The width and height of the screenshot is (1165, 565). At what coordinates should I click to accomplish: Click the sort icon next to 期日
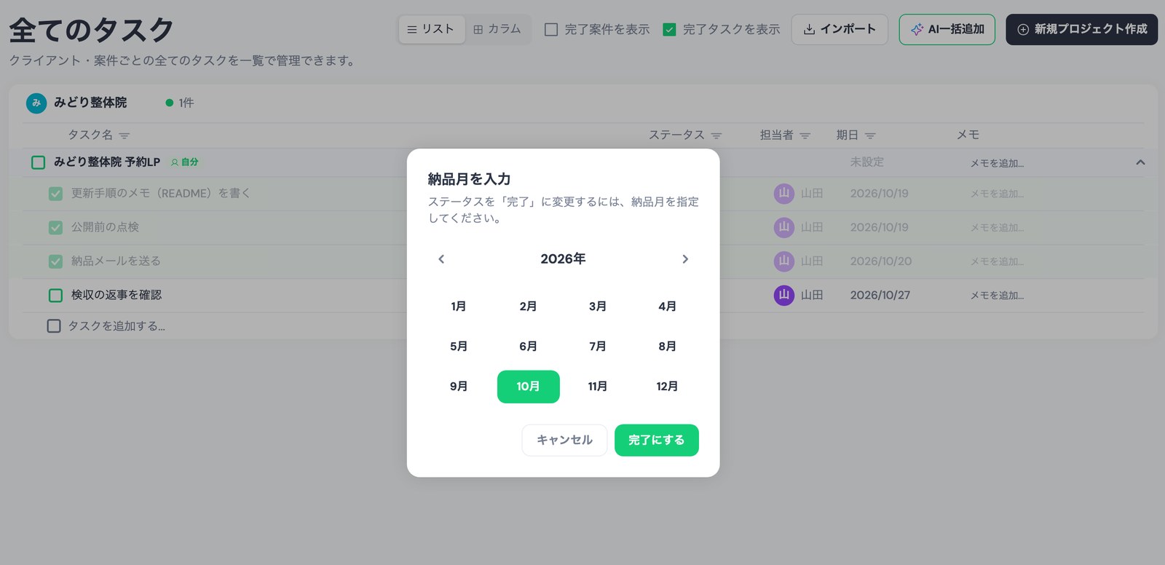(x=870, y=135)
